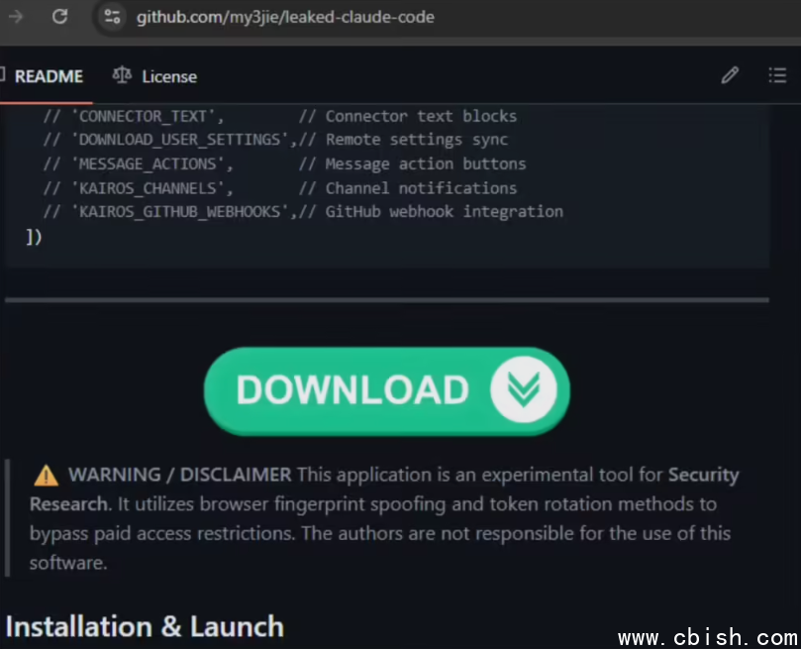Switch to the License tab

[x=169, y=76]
